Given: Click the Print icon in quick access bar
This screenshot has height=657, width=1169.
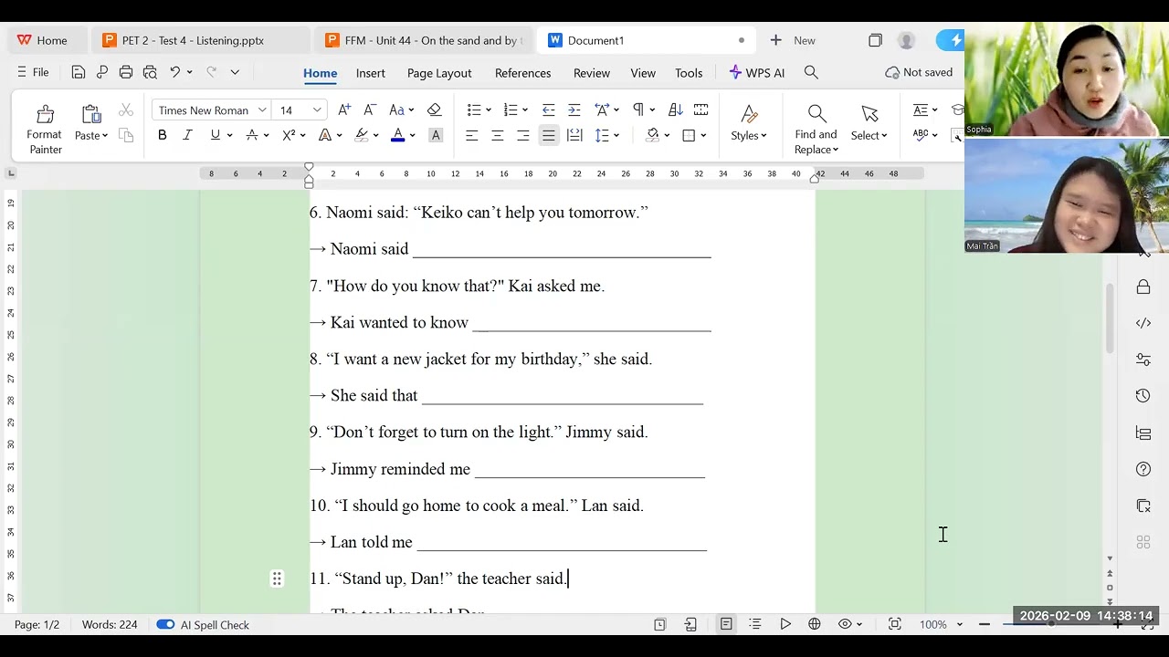Looking at the screenshot, I should click(126, 72).
